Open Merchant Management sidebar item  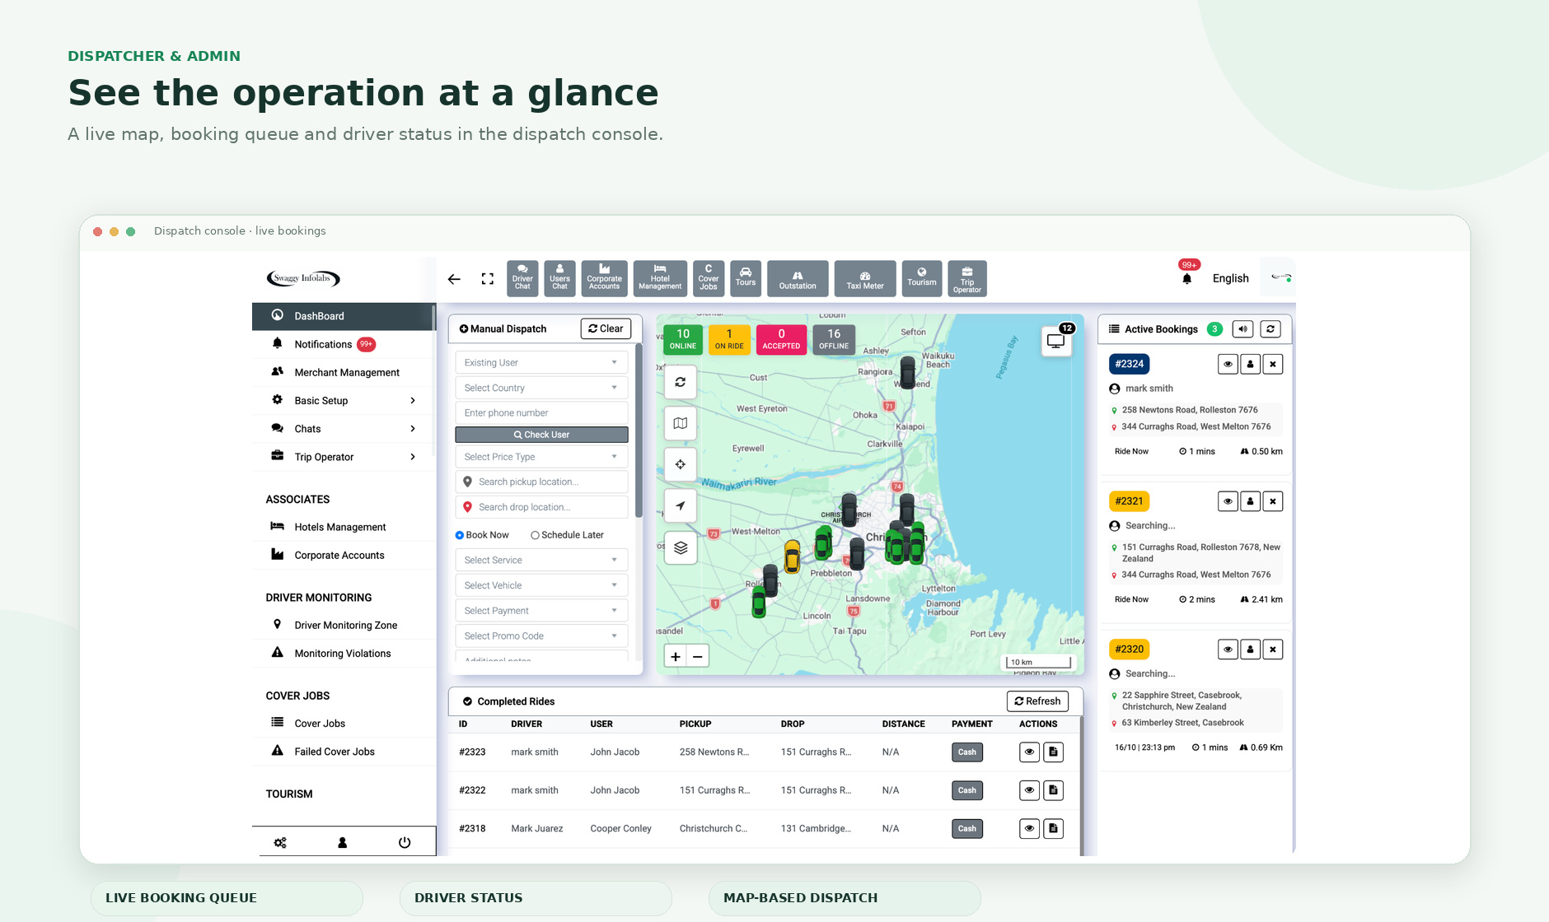click(344, 372)
